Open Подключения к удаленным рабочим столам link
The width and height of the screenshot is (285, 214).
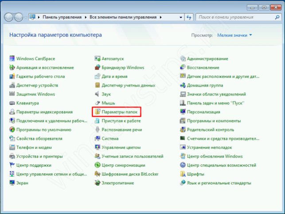pyautogui.click(x=52, y=121)
